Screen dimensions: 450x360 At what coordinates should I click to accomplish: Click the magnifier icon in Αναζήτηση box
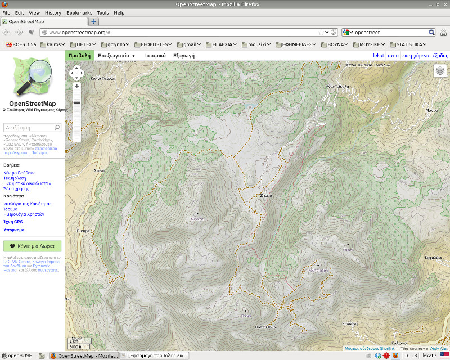point(57,128)
